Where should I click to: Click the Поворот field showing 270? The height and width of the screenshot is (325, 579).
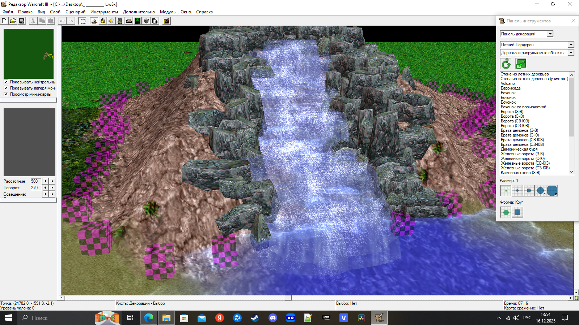click(x=36, y=188)
